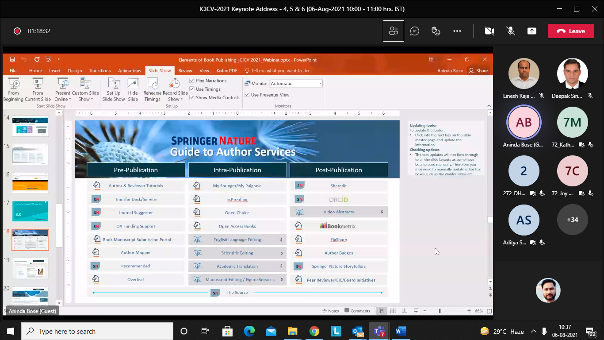604x340 pixels.
Task: Open the participants panel in Teams
Action: (x=393, y=31)
